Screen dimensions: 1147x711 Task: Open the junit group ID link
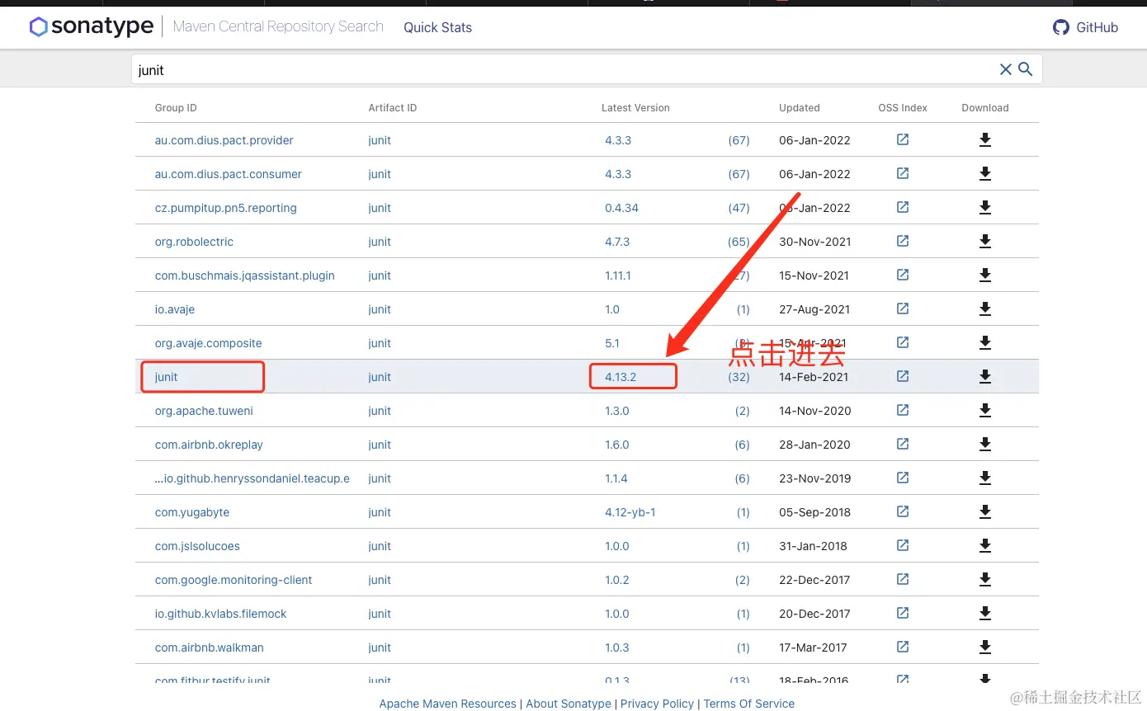tap(166, 377)
